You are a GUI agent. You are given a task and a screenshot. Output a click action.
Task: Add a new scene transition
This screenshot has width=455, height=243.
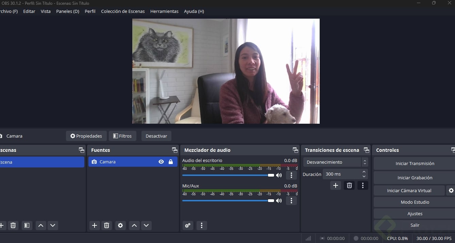point(336,185)
